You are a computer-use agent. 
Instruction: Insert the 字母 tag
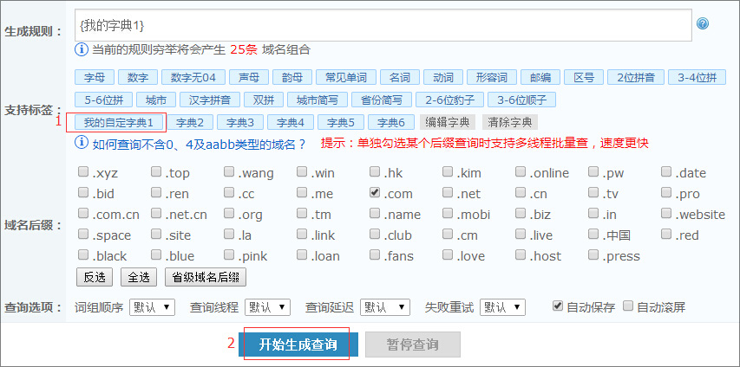[x=93, y=77]
